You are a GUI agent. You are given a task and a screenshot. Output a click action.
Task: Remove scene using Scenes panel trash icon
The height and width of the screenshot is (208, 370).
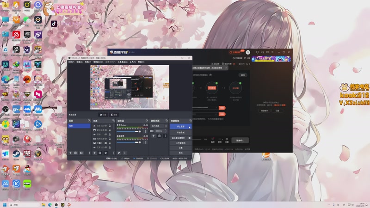[75, 153]
